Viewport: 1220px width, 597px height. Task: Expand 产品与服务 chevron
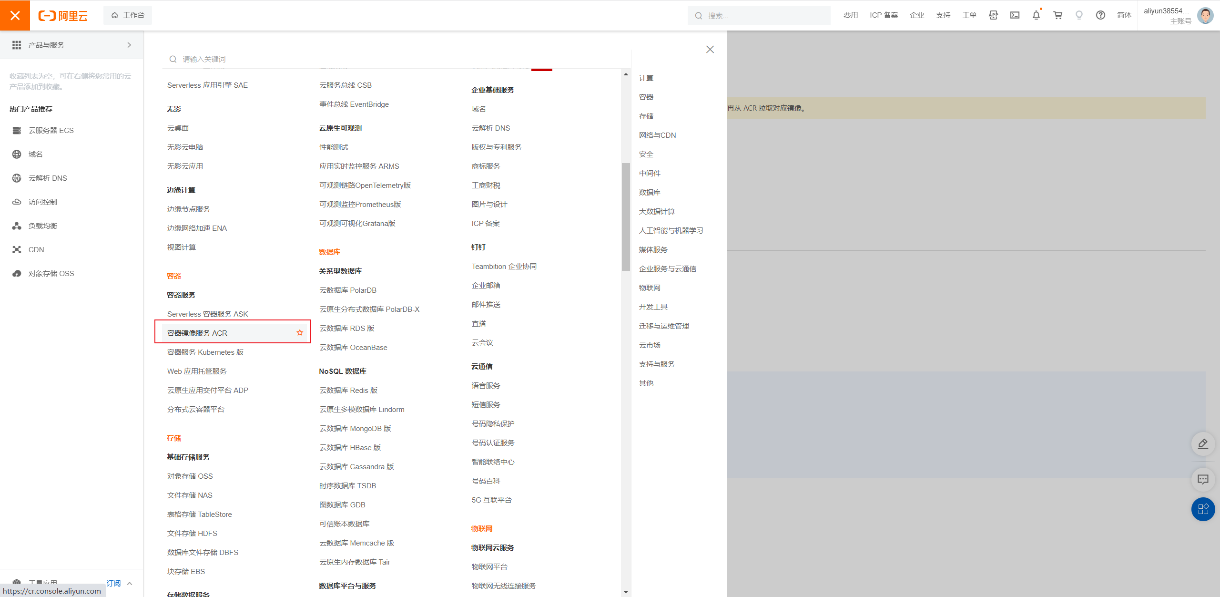(129, 45)
